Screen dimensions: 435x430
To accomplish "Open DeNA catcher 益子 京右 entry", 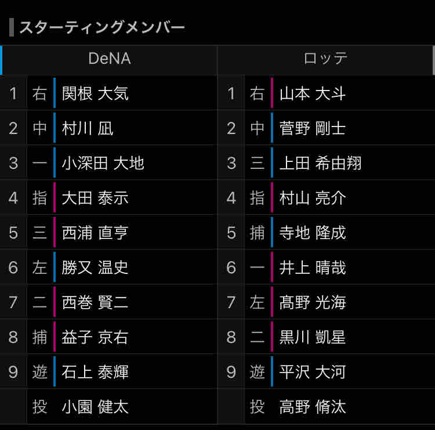I will 95,337.
